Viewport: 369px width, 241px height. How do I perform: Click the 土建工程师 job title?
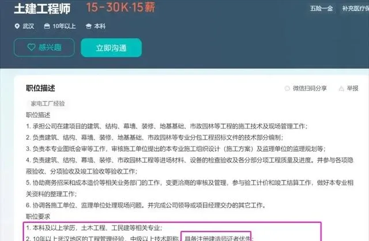pos(42,9)
